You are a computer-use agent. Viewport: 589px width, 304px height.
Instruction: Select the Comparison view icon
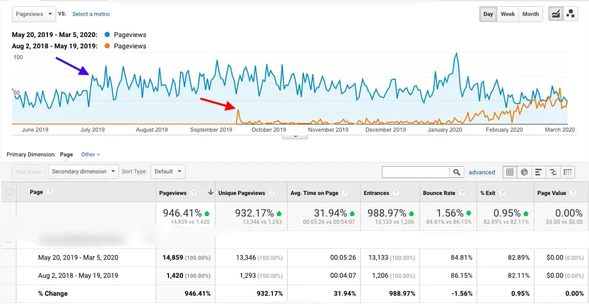pyautogui.click(x=553, y=172)
